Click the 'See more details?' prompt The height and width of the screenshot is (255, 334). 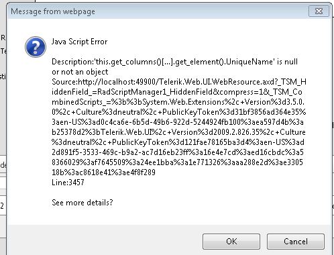coord(82,203)
